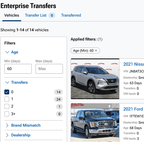144x142 pixels.
Task: Click the silver Nissan SUV photo
Action: pyautogui.click(x=95, y=79)
